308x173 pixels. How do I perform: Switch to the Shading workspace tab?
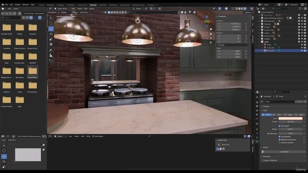pos(93,5)
